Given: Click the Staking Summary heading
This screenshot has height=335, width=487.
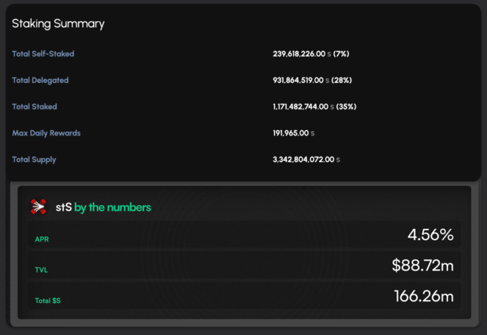Looking at the screenshot, I should [58, 24].
